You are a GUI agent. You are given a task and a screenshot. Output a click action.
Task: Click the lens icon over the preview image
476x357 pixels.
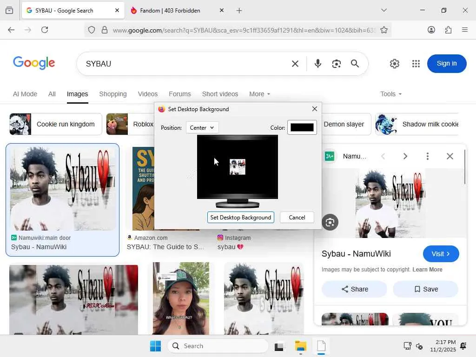point(330,222)
